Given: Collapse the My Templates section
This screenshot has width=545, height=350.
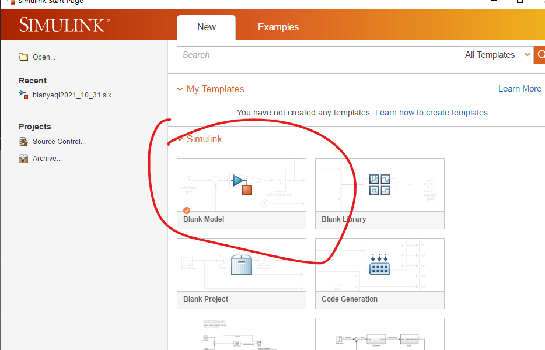Looking at the screenshot, I should click(x=180, y=89).
